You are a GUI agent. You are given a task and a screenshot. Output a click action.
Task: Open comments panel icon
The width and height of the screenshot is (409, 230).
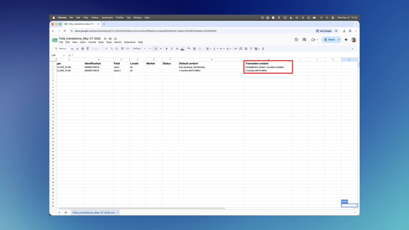304,40
